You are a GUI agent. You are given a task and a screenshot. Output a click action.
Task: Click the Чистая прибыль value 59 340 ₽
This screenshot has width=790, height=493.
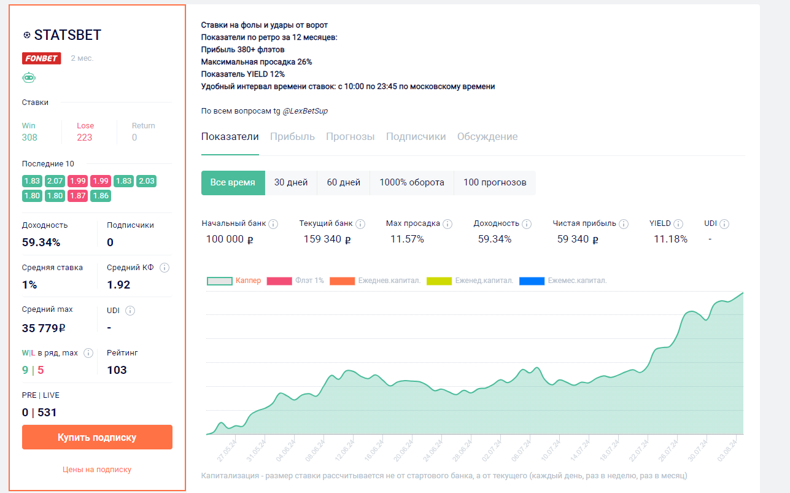578,239
